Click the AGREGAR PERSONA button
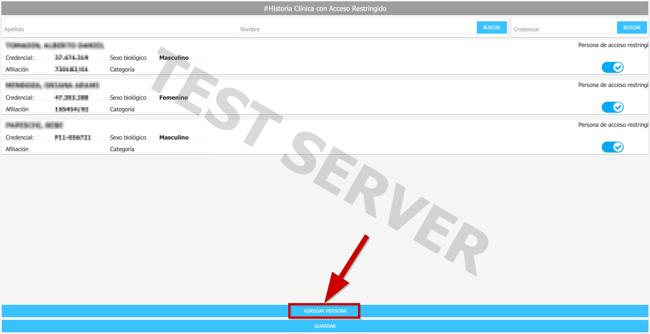The image size is (650, 334). point(325,311)
